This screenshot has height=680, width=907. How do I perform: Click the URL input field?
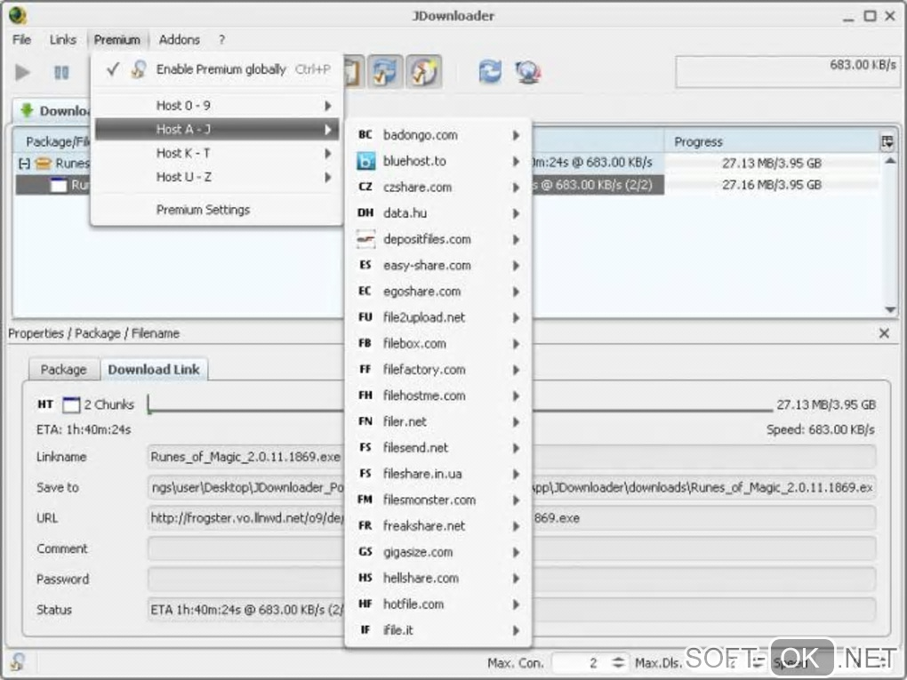click(x=511, y=518)
